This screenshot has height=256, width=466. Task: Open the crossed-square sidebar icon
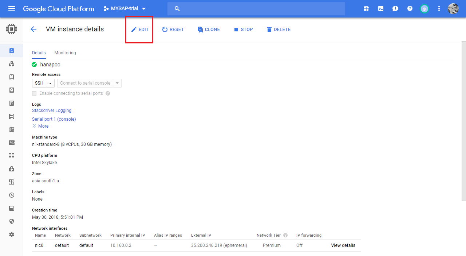point(12,129)
